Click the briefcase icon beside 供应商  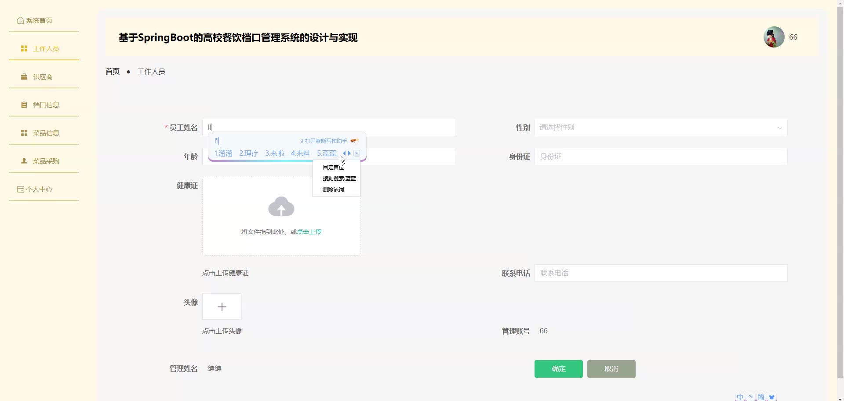tap(24, 77)
